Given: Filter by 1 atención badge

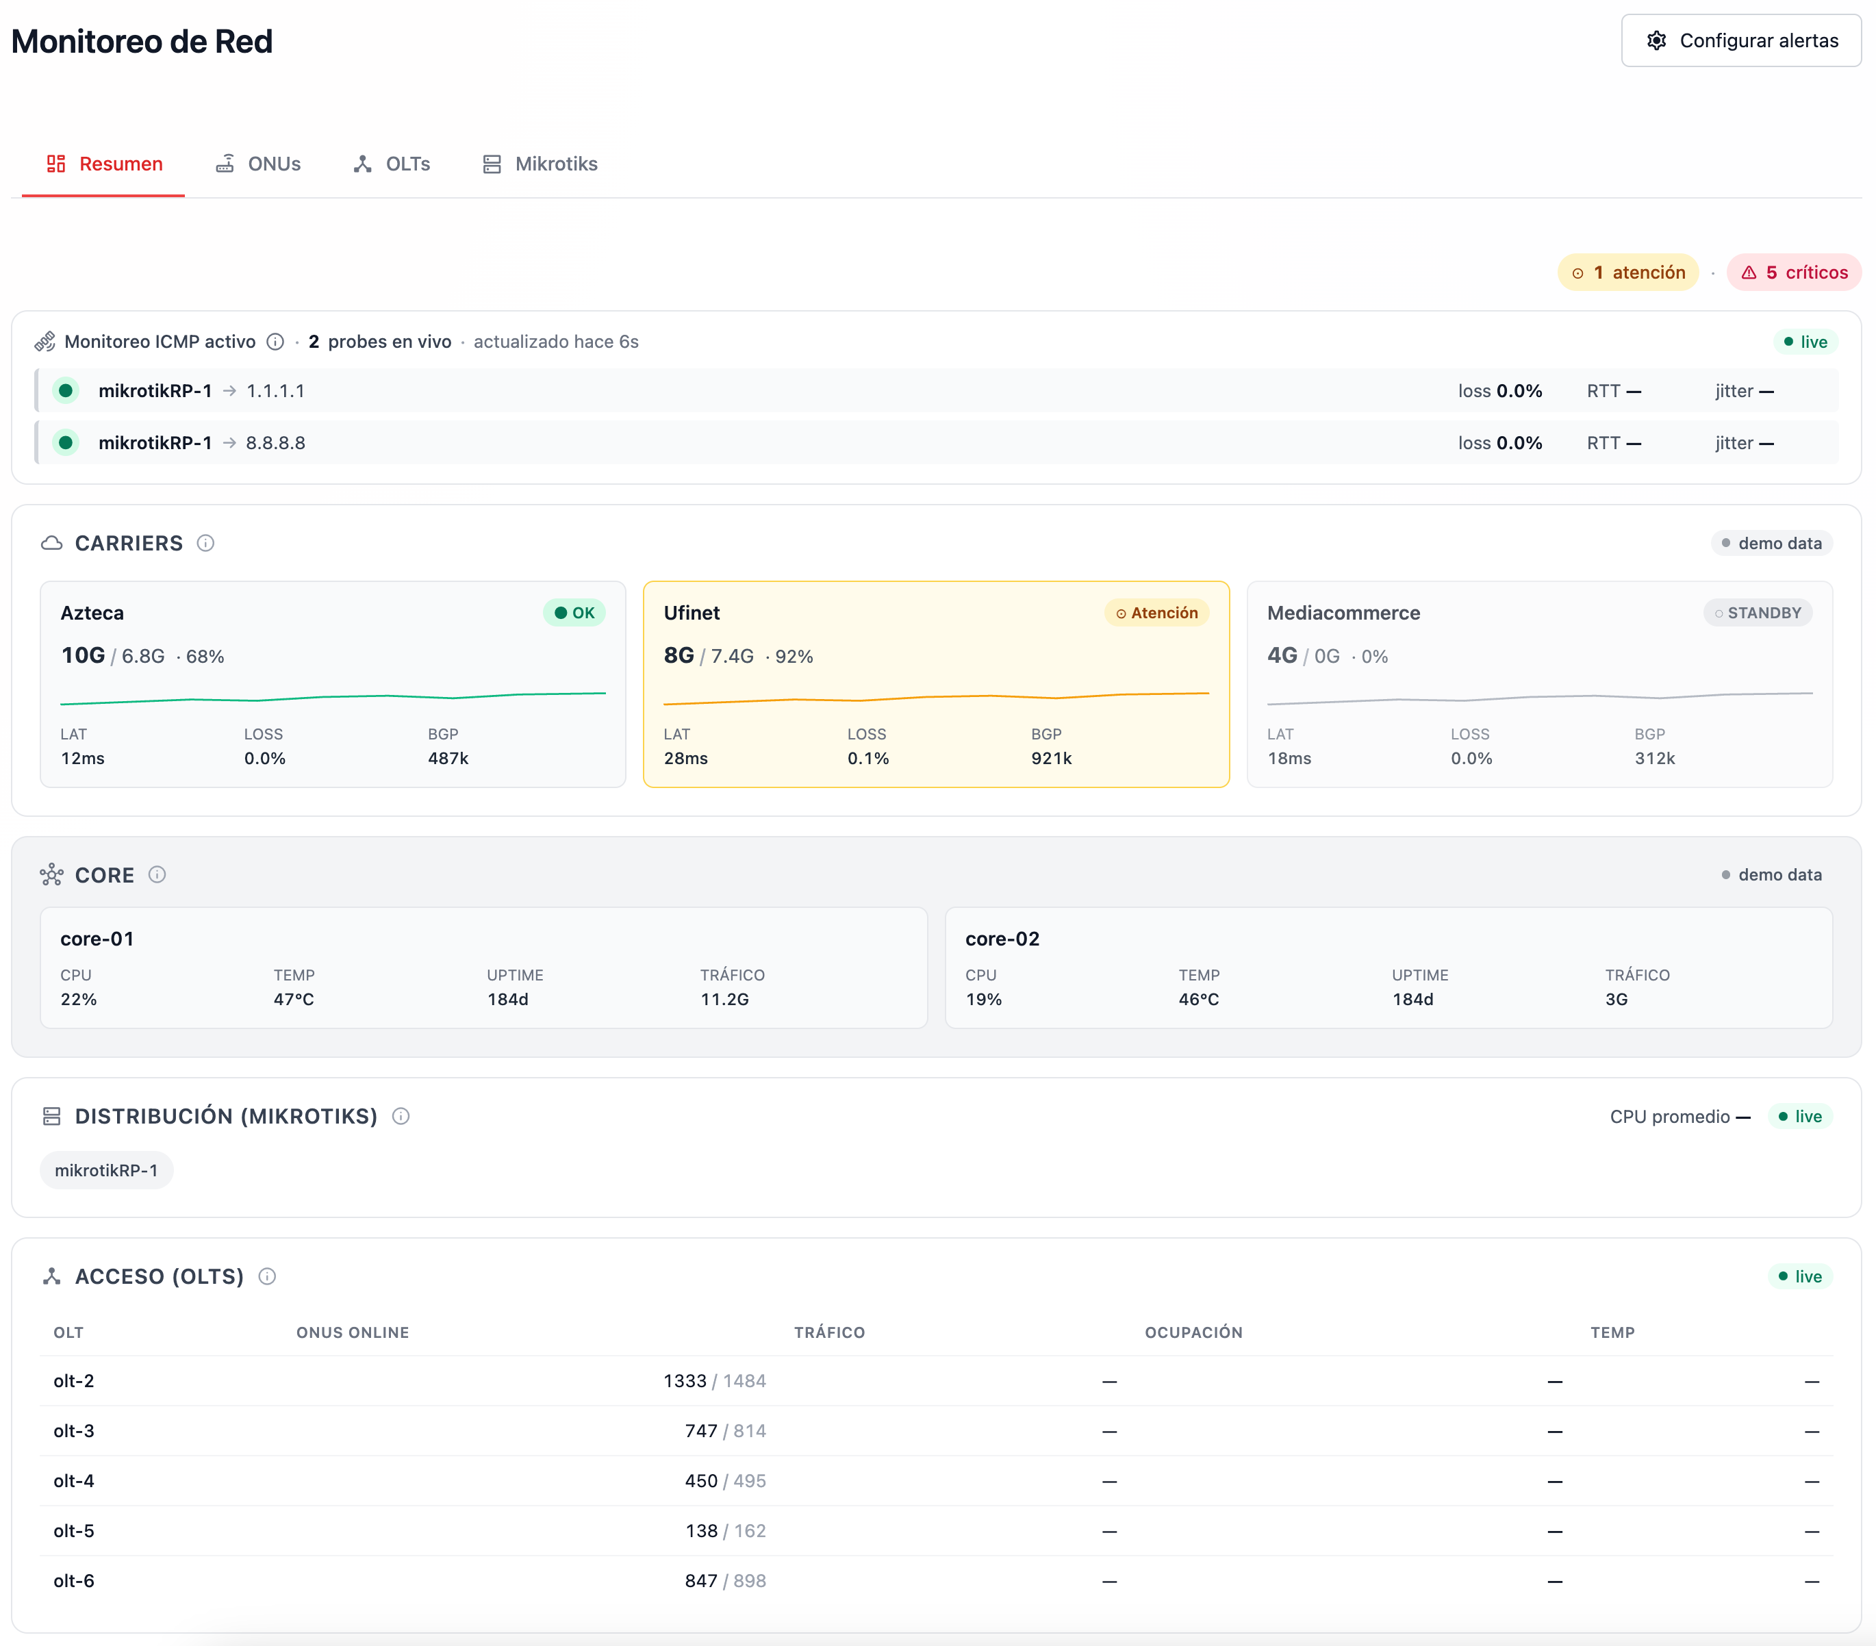Looking at the screenshot, I should tap(1628, 273).
